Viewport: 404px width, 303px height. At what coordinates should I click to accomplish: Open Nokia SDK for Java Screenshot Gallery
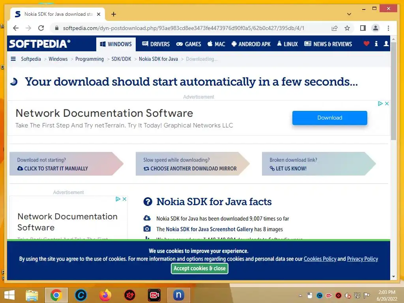(x=209, y=229)
